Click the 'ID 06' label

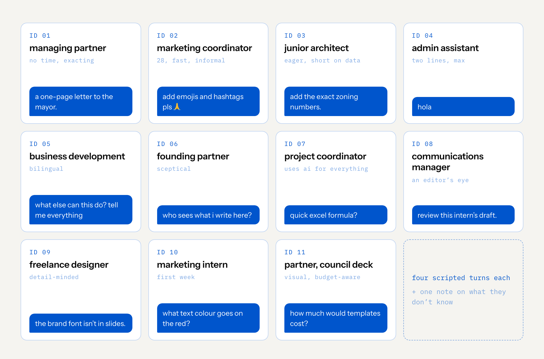(167, 144)
